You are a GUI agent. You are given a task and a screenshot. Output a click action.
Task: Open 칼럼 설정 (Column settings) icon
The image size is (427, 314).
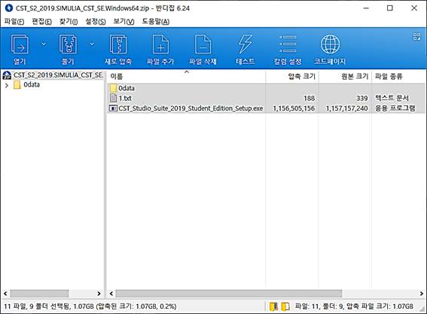pyautogui.click(x=288, y=44)
